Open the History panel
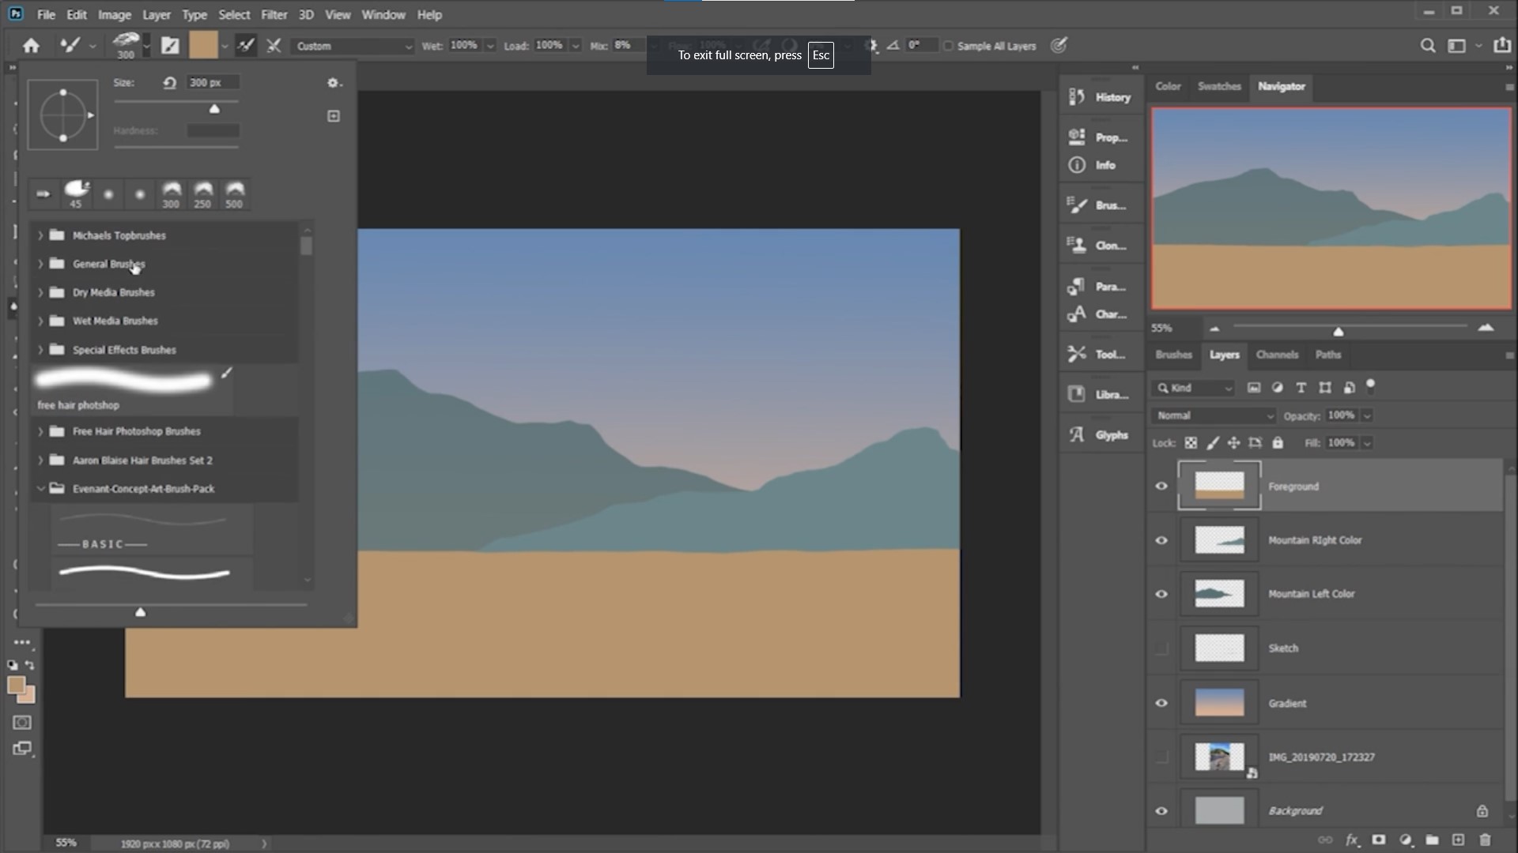 [1101, 96]
